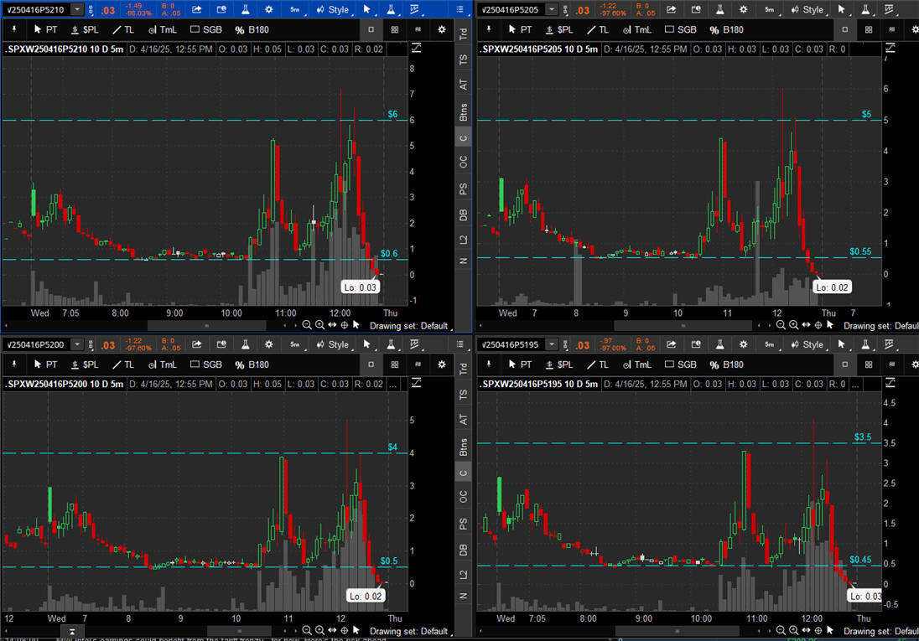Expand the '...' overflow in P5200 data bar
919x641 pixels.
pyautogui.click(x=393, y=384)
